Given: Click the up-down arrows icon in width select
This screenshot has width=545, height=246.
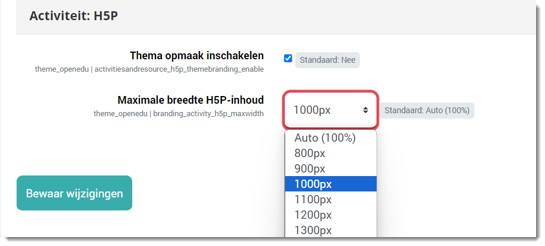Looking at the screenshot, I should coord(365,110).
